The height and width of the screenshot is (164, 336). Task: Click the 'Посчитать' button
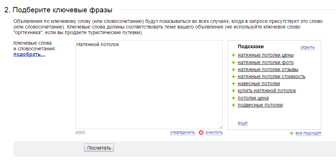pos(99,148)
